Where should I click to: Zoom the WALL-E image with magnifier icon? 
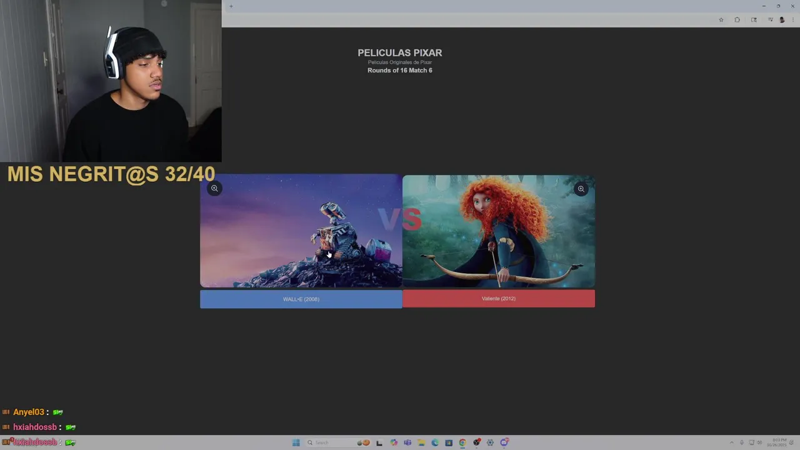[214, 188]
